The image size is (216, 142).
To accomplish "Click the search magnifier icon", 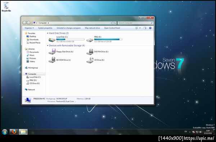I will [x=152, y=23].
